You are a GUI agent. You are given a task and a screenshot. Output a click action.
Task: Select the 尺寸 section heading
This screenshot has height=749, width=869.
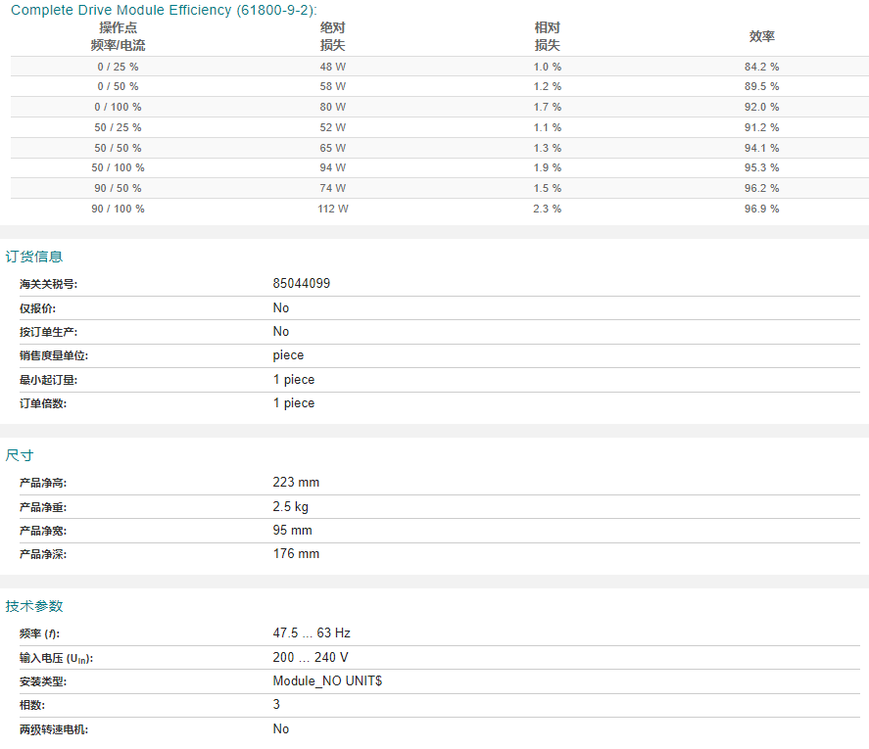coord(20,455)
